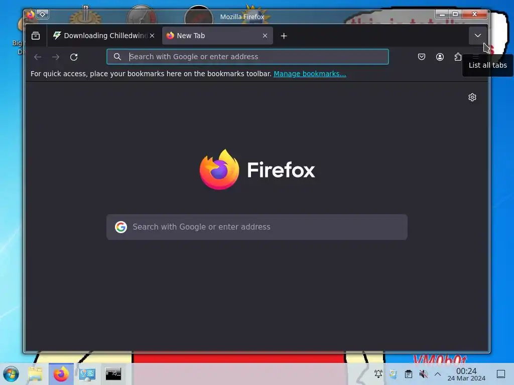Click the show desktop button in tray
514x385 pixels.
click(x=501, y=374)
